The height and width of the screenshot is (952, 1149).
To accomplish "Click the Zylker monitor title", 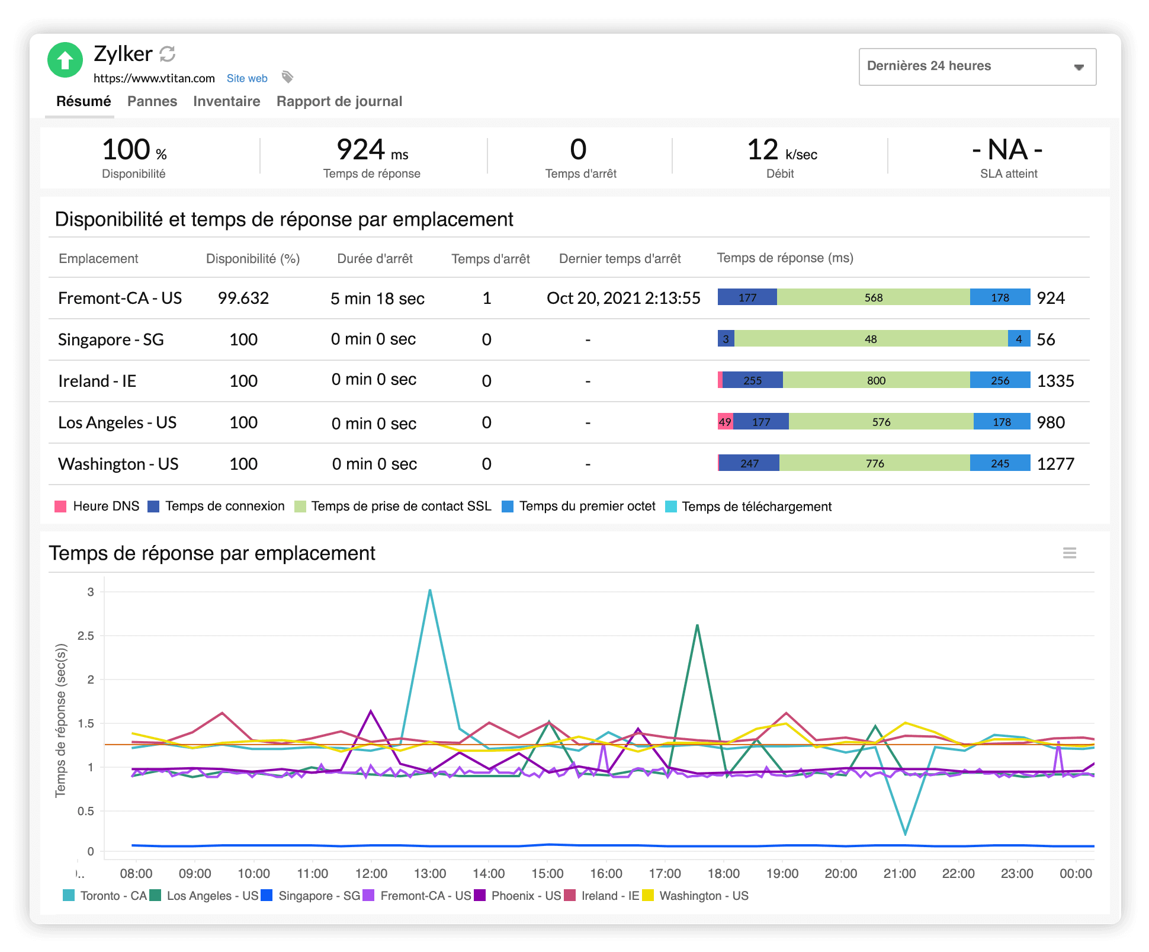I will (x=123, y=54).
